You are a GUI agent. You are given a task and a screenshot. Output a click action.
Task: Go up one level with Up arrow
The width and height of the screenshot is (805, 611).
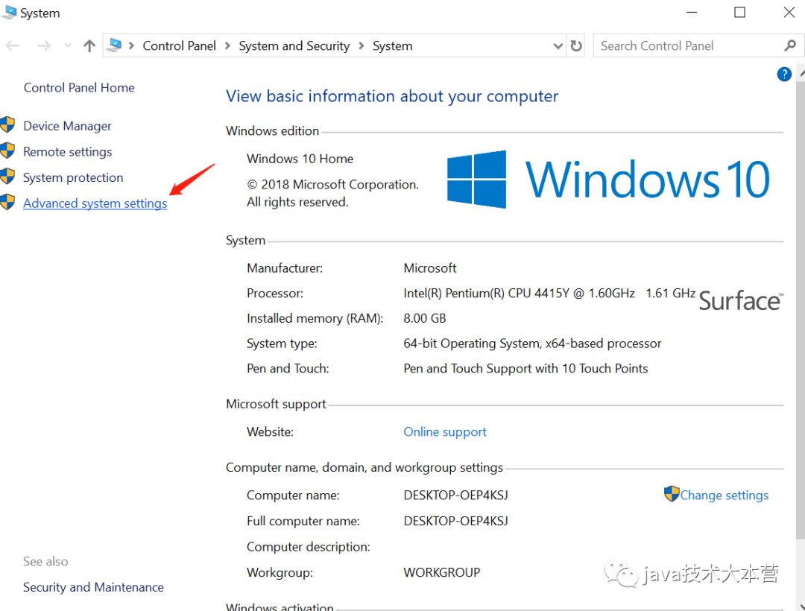coord(89,46)
